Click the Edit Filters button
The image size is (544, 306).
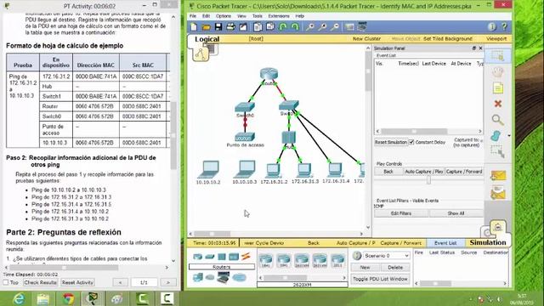(x=401, y=213)
